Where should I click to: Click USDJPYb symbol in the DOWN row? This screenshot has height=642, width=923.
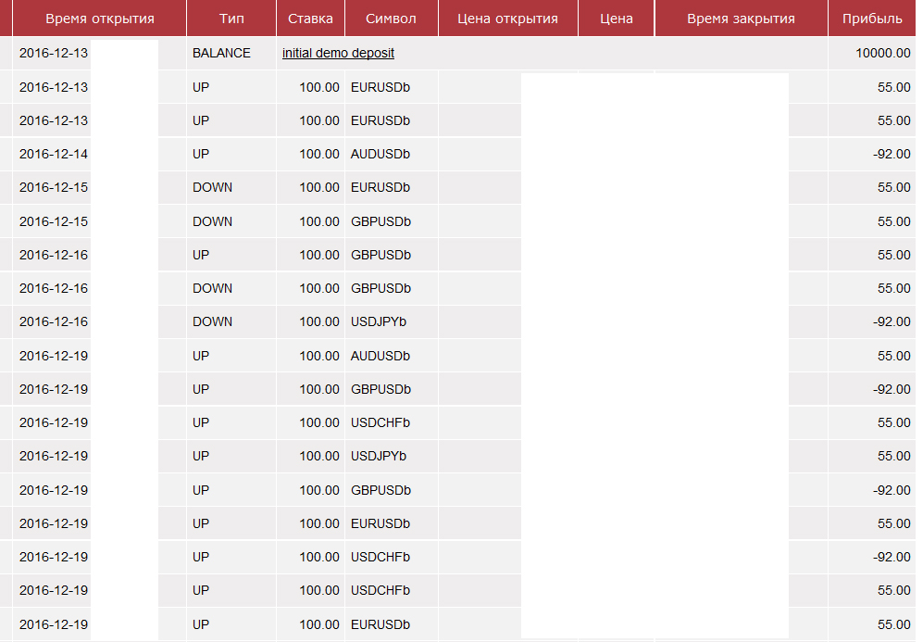(379, 321)
